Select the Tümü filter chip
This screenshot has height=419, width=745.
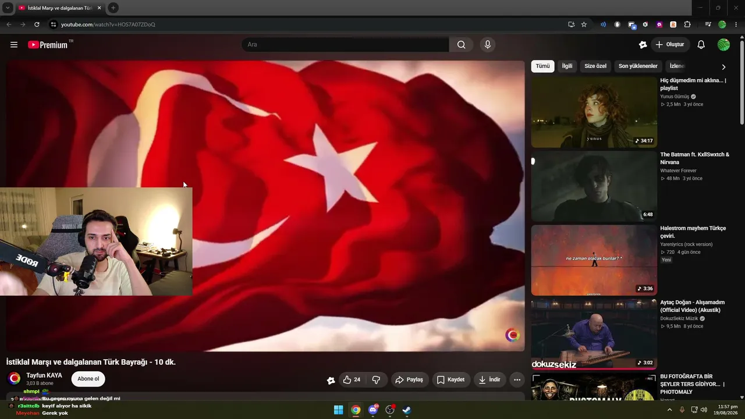tap(542, 66)
